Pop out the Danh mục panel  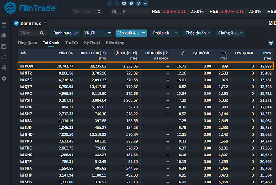(x=271, y=23)
